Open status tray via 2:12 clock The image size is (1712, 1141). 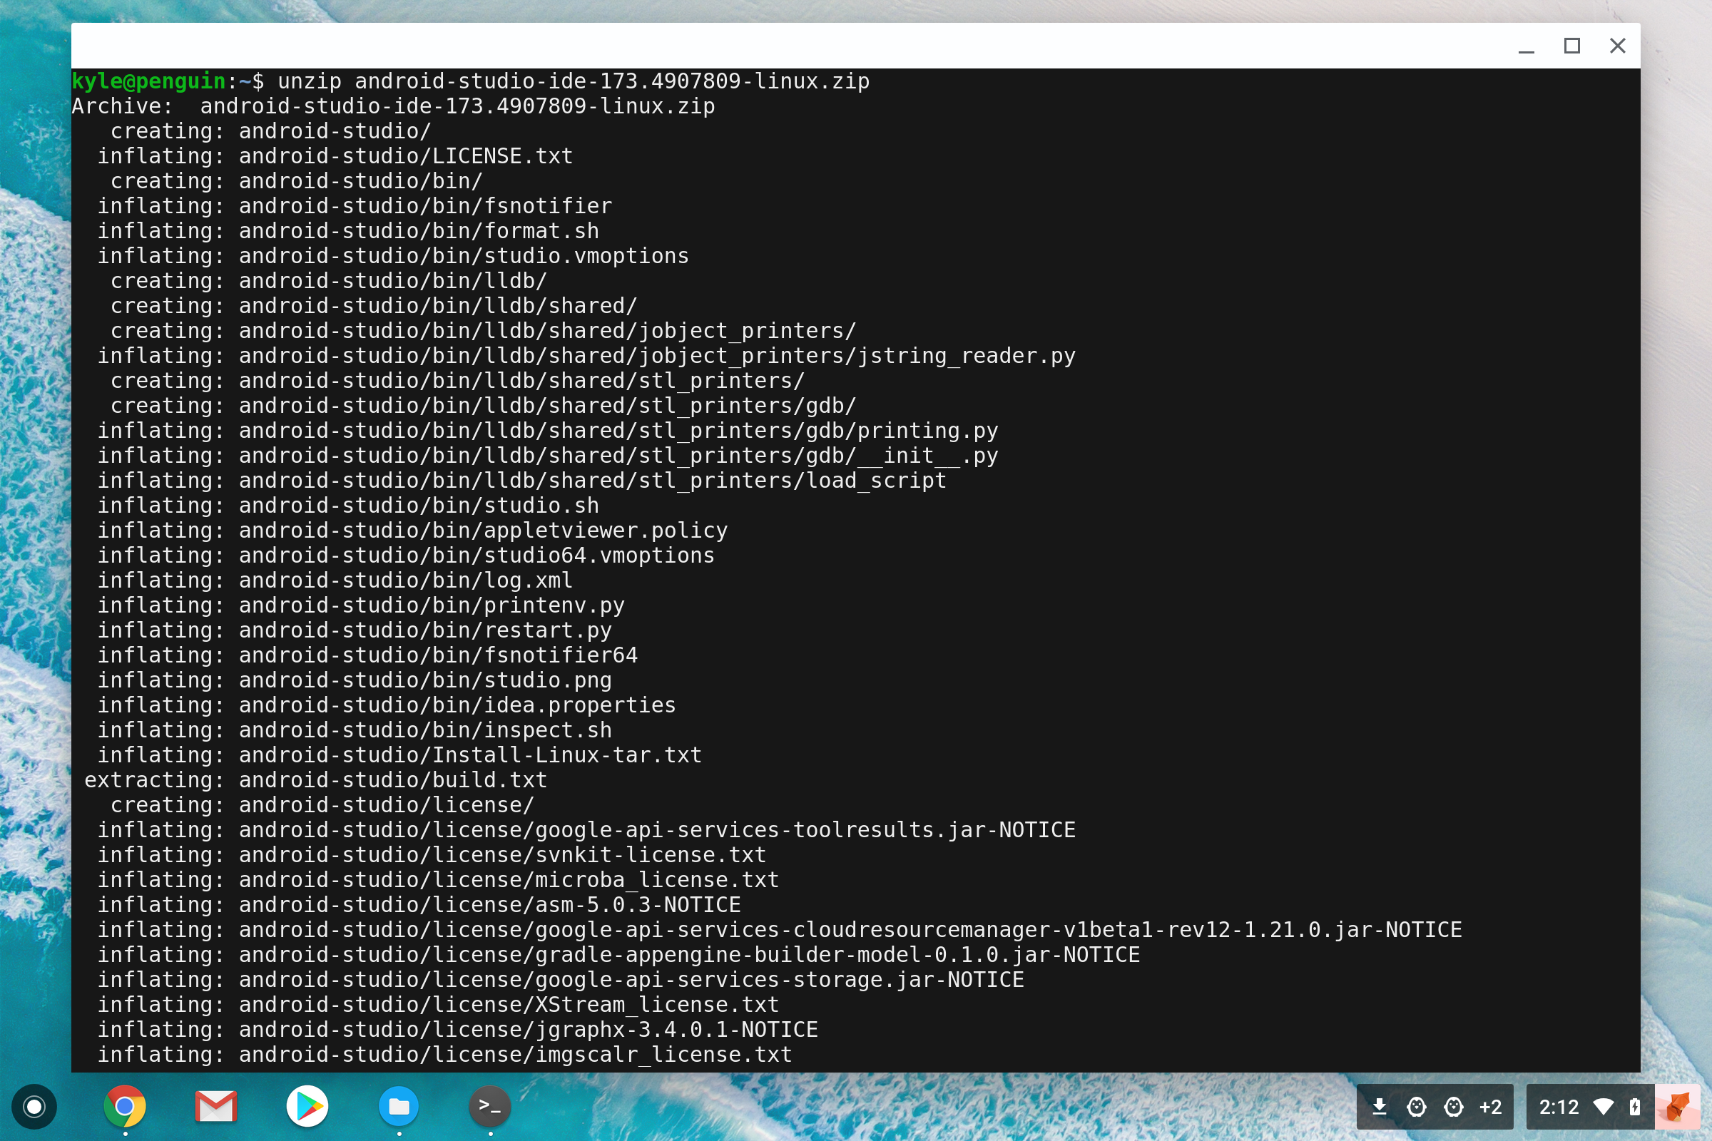coord(1559,1107)
